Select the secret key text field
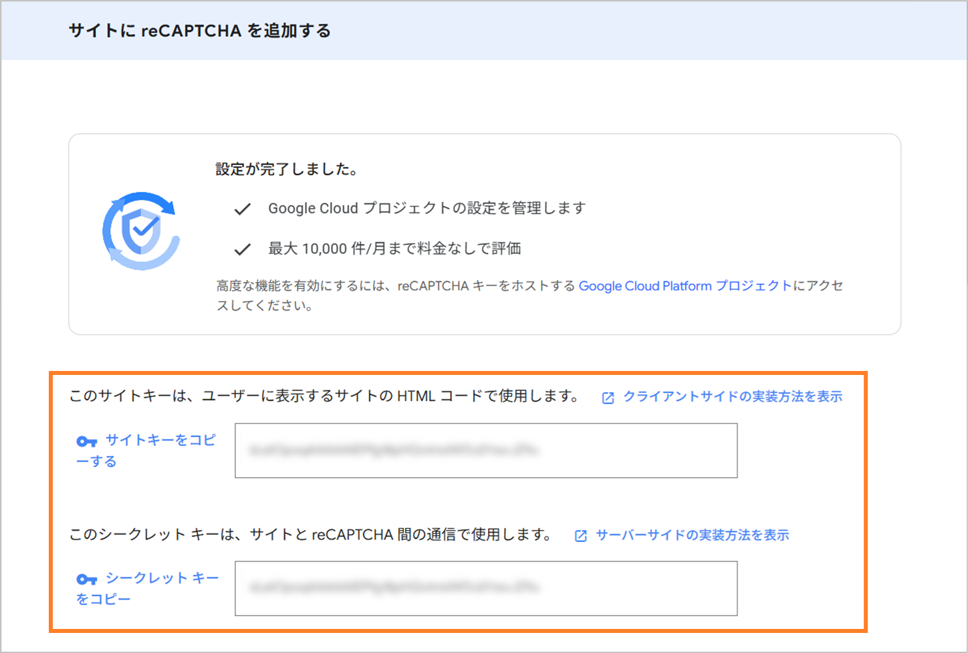Image resolution: width=968 pixels, height=653 pixels. pyautogui.click(x=486, y=588)
